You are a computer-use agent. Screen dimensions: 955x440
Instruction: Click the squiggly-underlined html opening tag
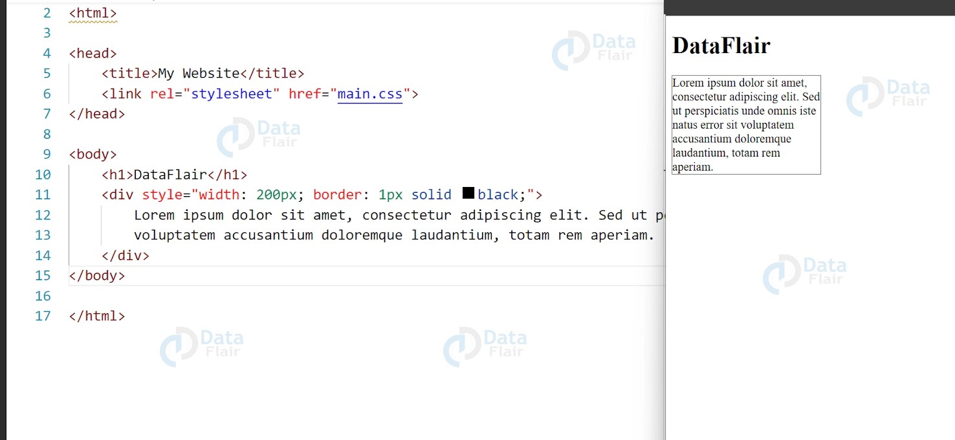tap(93, 12)
